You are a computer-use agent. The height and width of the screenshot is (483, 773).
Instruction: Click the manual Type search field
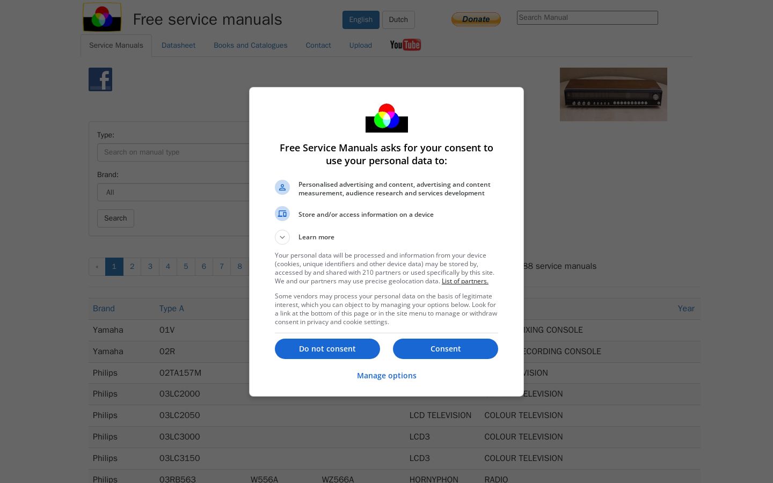click(173, 152)
